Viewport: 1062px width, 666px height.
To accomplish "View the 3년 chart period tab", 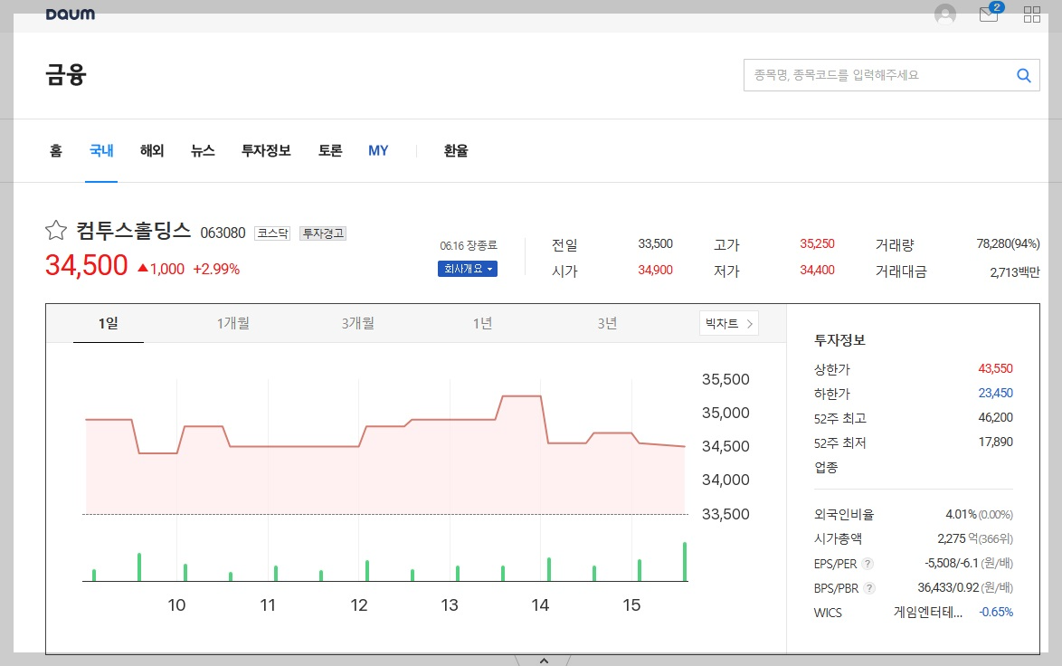I will pos(607,322).
